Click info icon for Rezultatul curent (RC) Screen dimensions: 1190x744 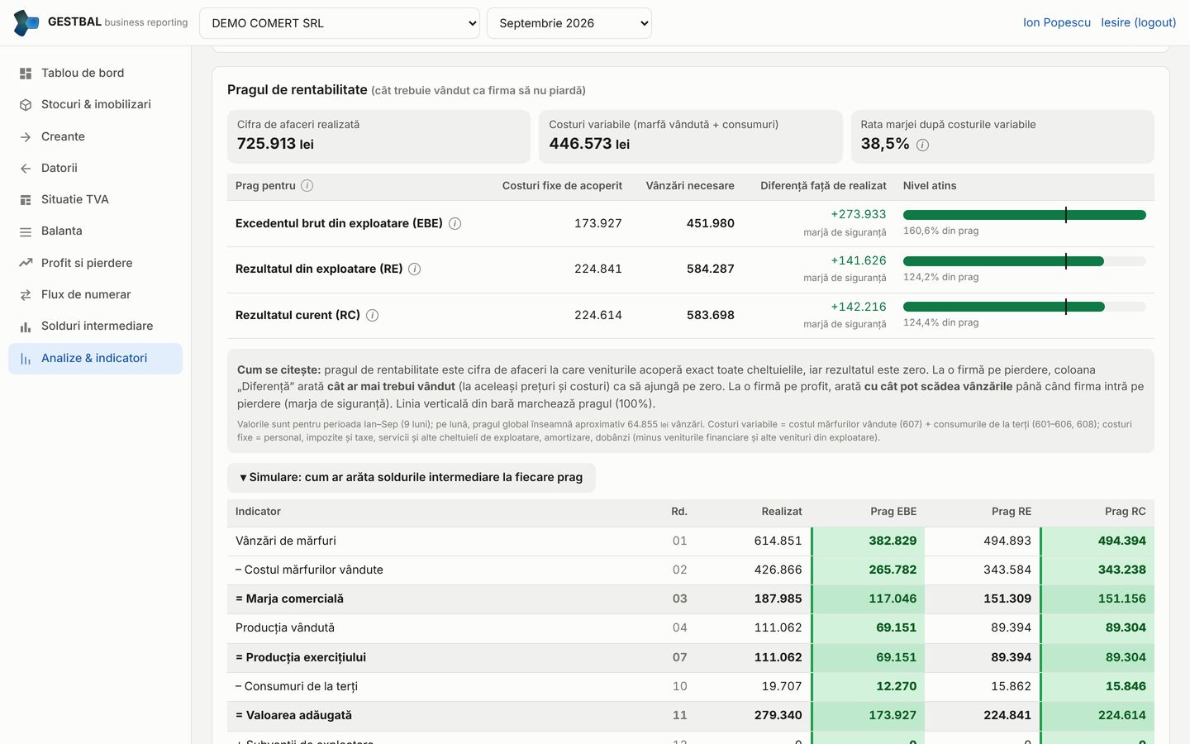pyautogui.click(x=373, y=315)
